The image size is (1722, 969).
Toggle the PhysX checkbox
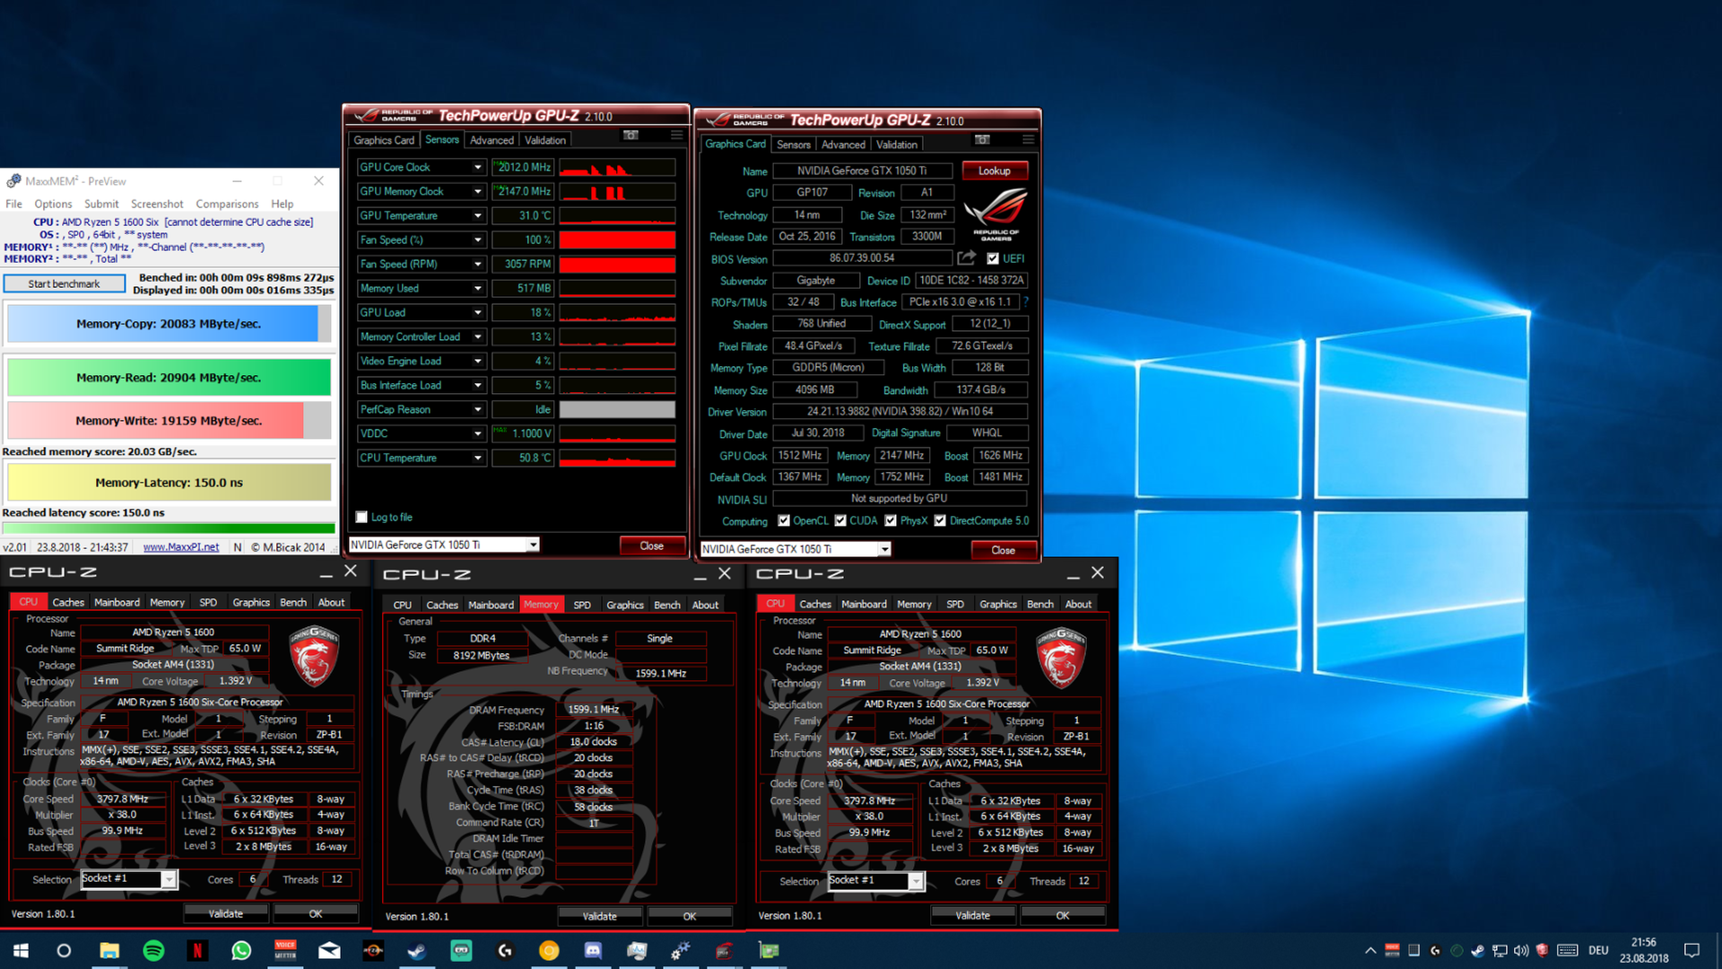pyautogui.click(x=891, y=520)
